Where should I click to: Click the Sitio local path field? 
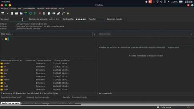[x=52, y=34]
